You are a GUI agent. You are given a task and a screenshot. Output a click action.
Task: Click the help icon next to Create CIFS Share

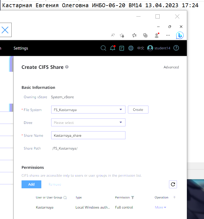pyautogui.click(x=67, y=67)
